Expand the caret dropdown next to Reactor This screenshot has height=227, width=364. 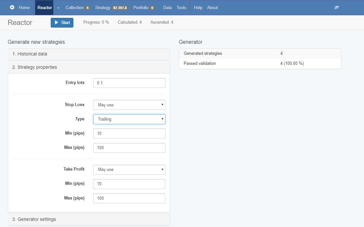58,8
